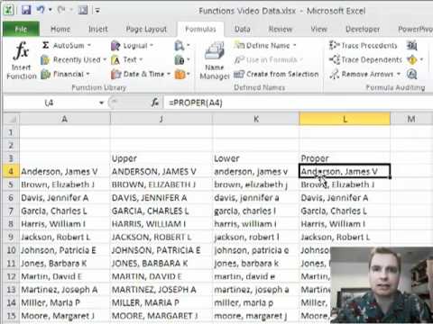Expand the AutoSum dropdown
This screenshot has width=433, height=324.
point(89,46)
